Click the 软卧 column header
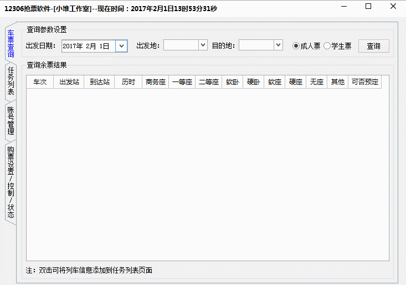This screenshot has width=406, height=285. click(233, 82)
